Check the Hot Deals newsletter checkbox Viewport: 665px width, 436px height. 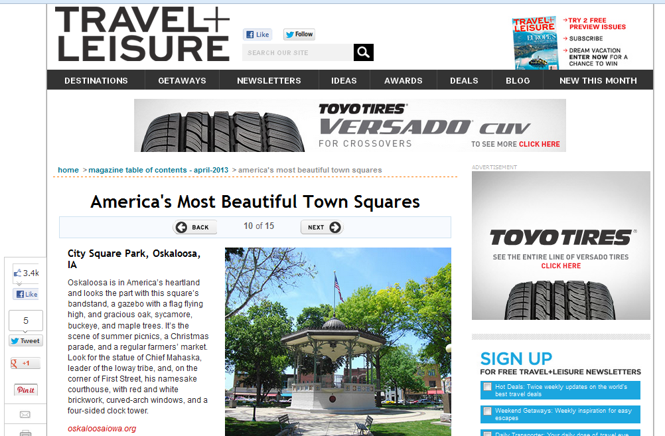point(487,387)
